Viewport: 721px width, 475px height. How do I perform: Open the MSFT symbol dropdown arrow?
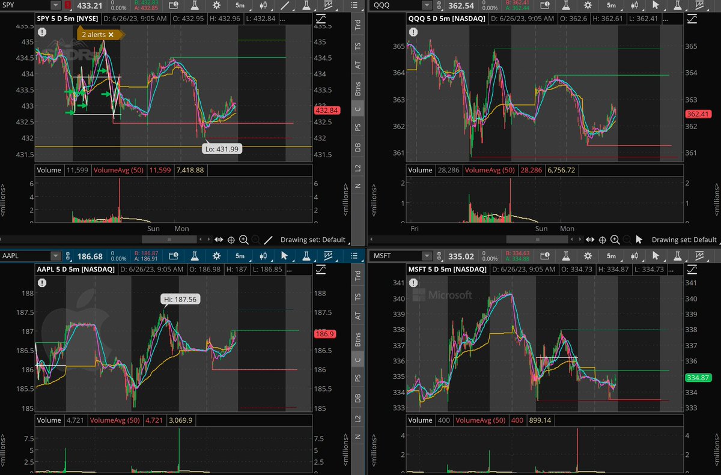(x=427, y=256)
